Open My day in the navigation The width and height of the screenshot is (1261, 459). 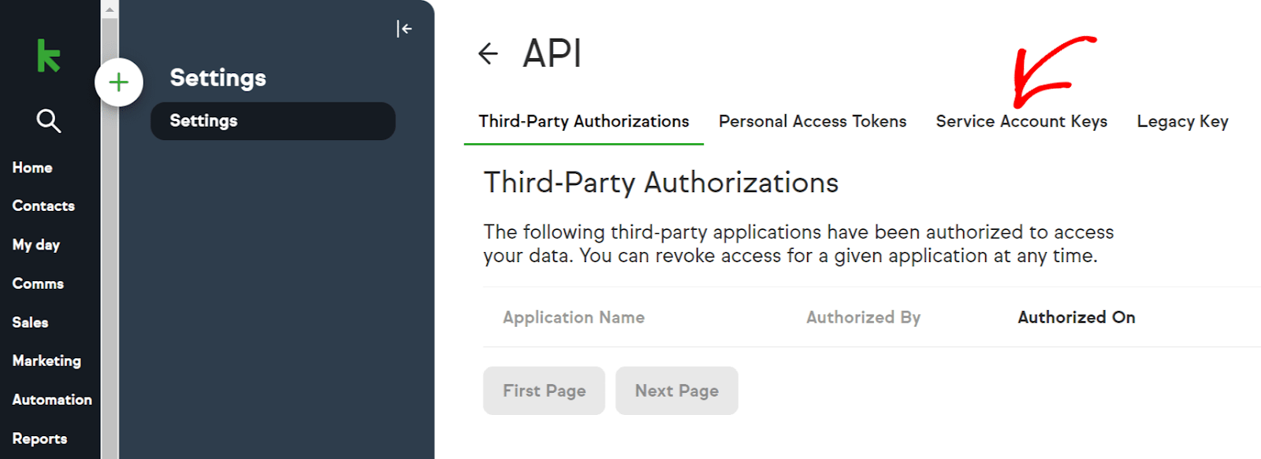pos(36,245)
